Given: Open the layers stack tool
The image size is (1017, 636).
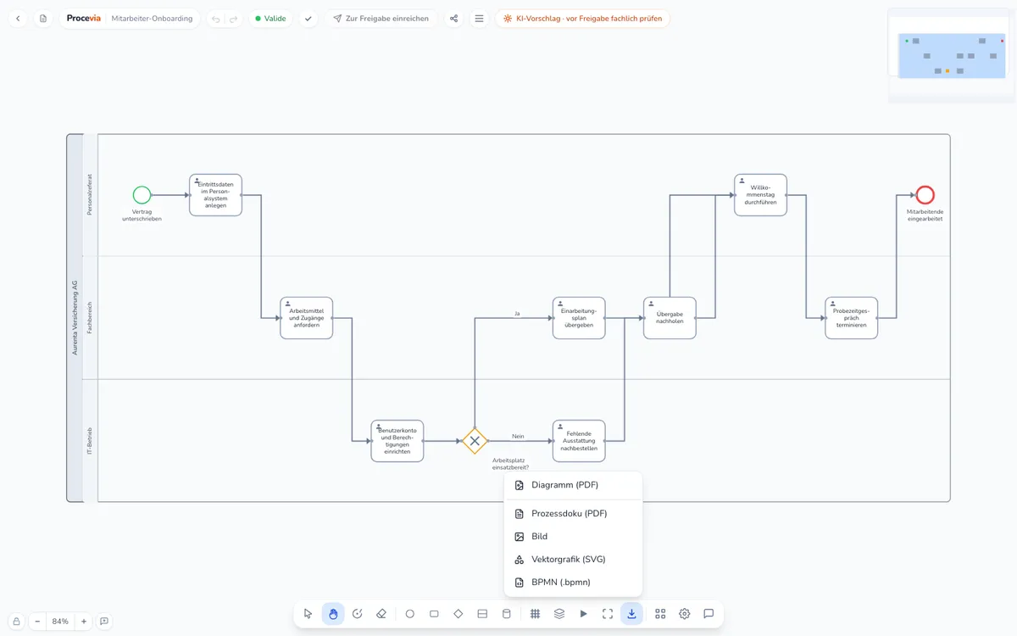Looking at the screenshot, I should coord(559,614).
